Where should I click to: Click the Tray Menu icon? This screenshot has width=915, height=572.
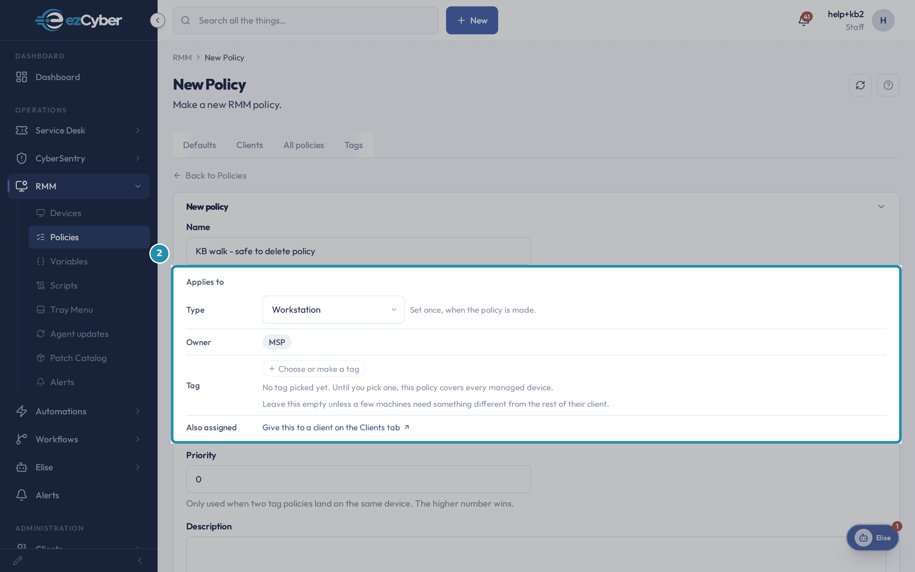tap(40, 310)
